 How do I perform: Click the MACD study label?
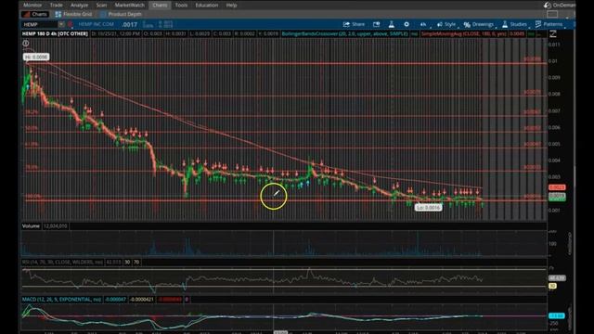62,299
